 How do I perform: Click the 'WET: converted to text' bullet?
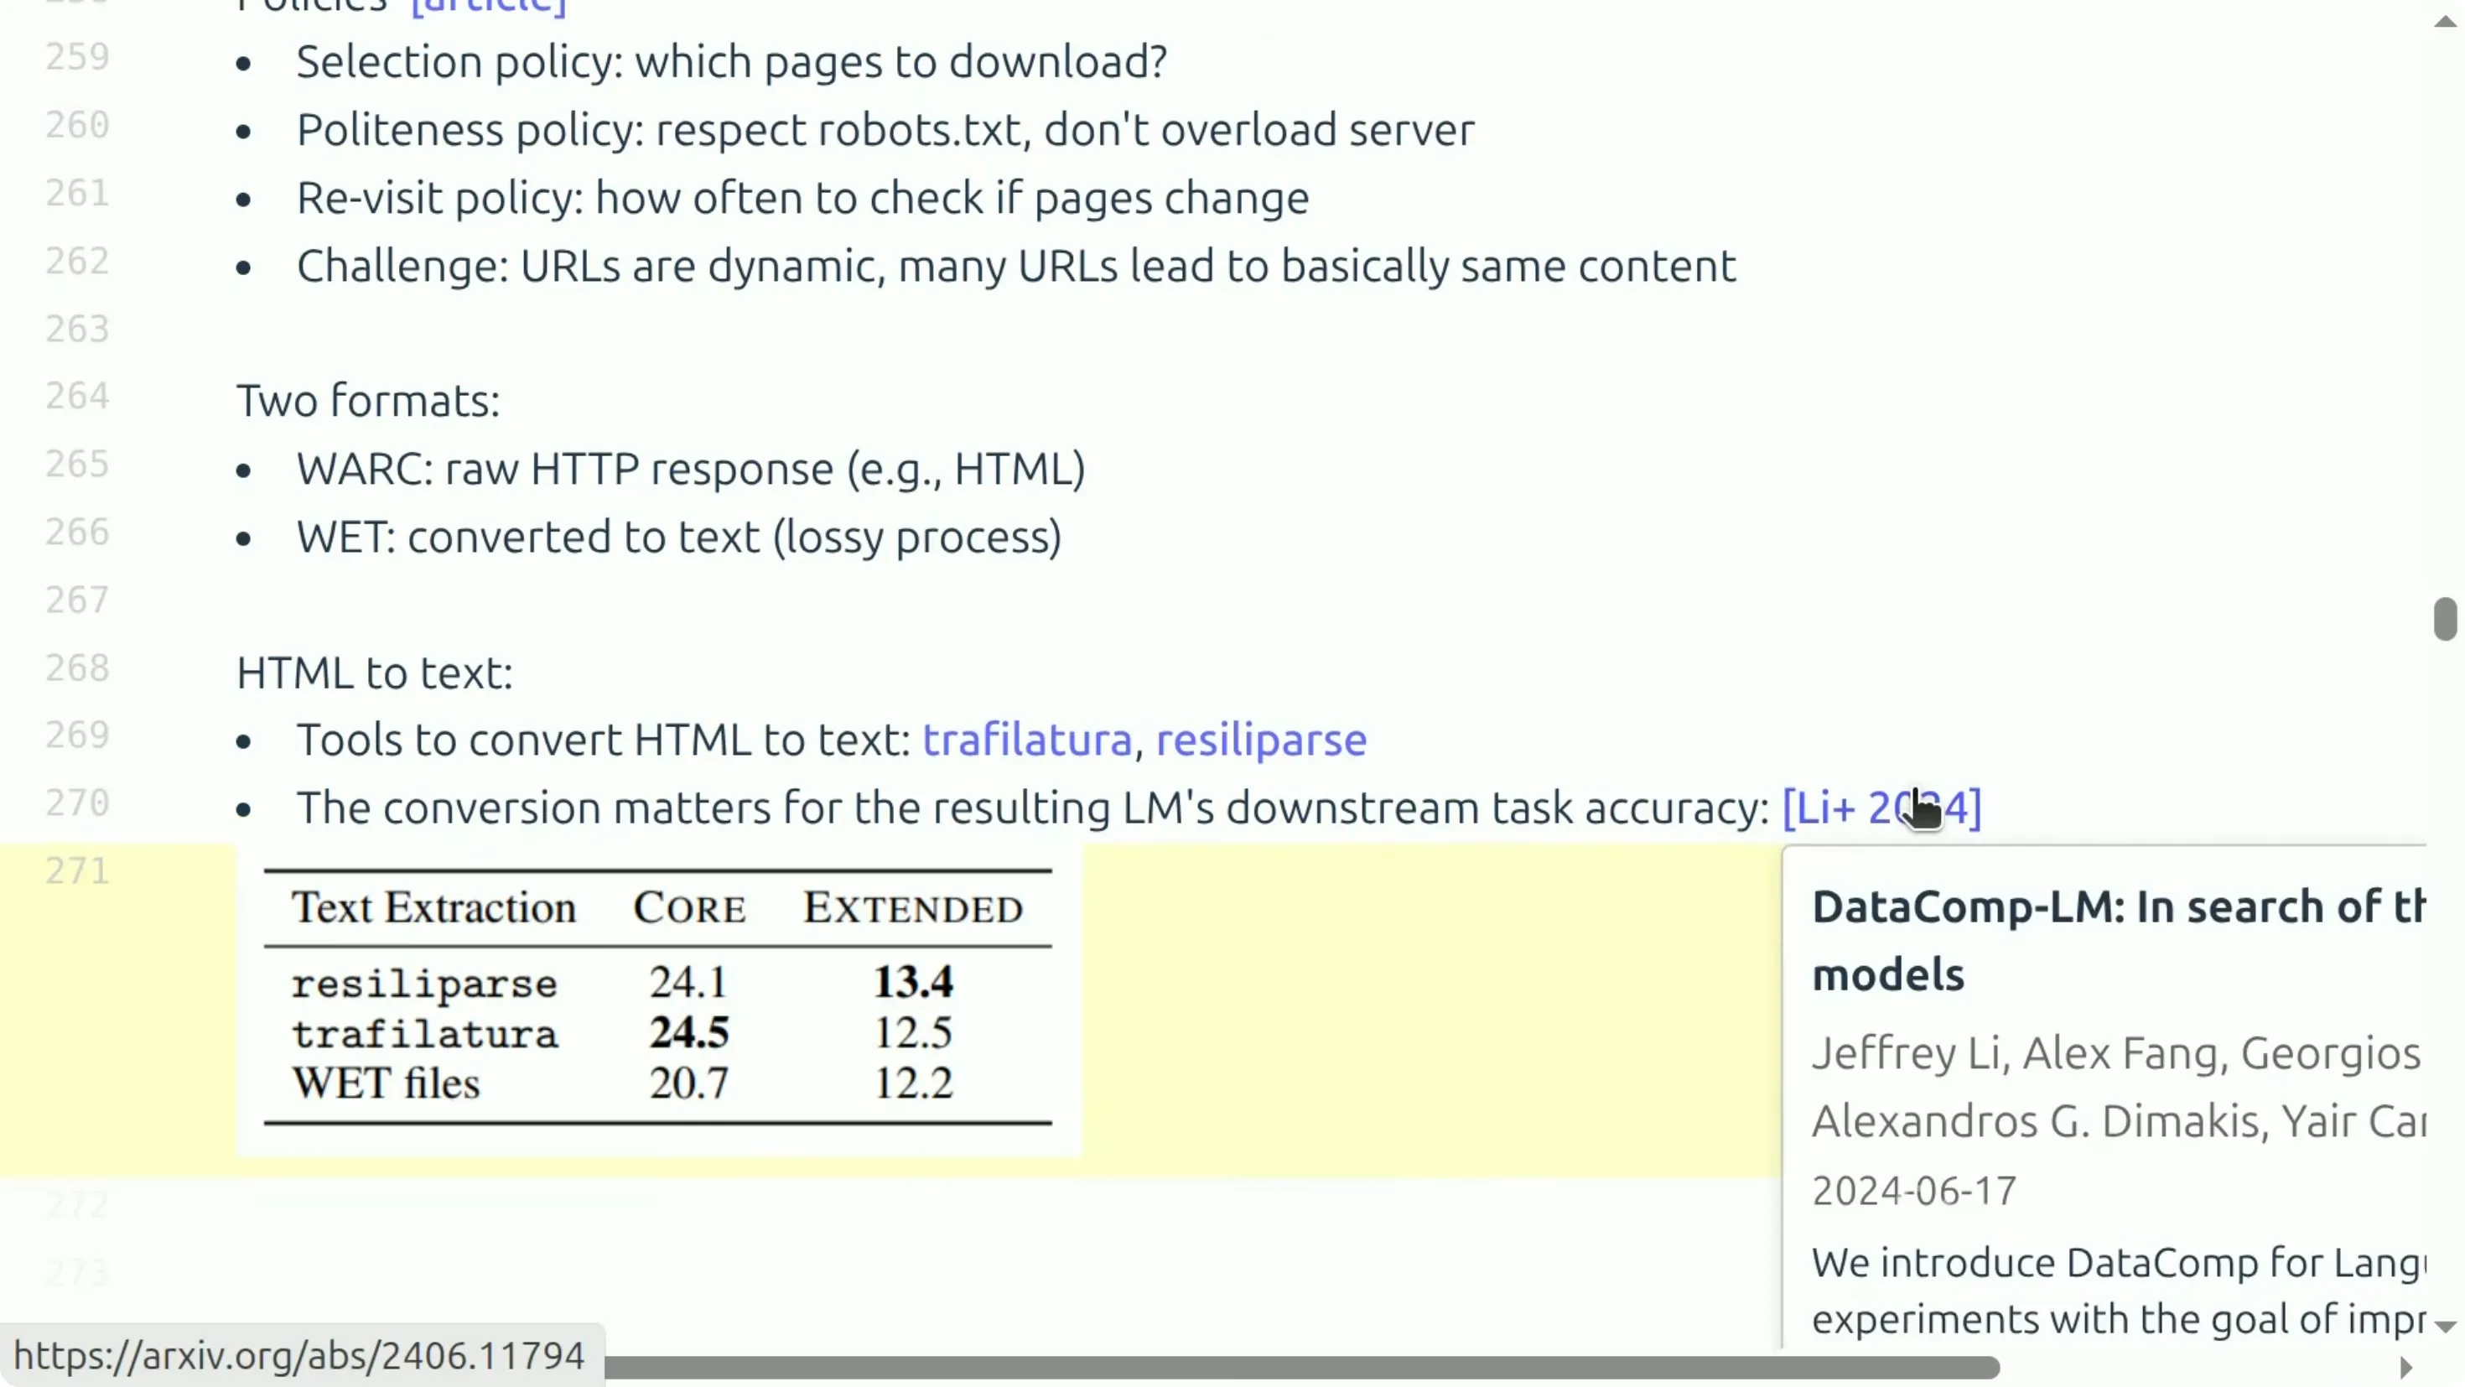pos(678,537)
